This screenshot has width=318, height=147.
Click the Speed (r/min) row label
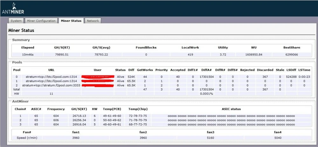click(27, 138)
